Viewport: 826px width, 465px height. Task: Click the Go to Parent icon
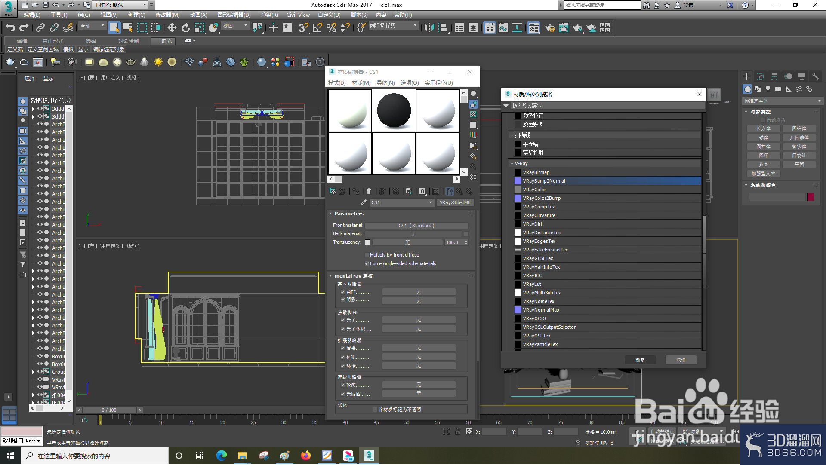coord(459,191)
